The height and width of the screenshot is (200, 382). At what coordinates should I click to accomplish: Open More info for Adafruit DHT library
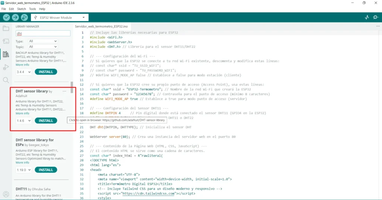pos(22,113)
